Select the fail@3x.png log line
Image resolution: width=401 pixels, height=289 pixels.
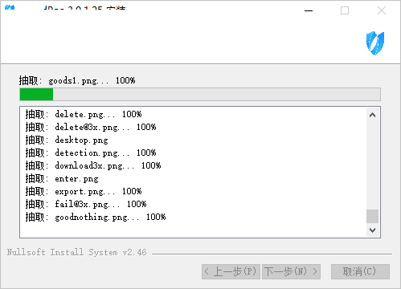(x=86, y=204)
